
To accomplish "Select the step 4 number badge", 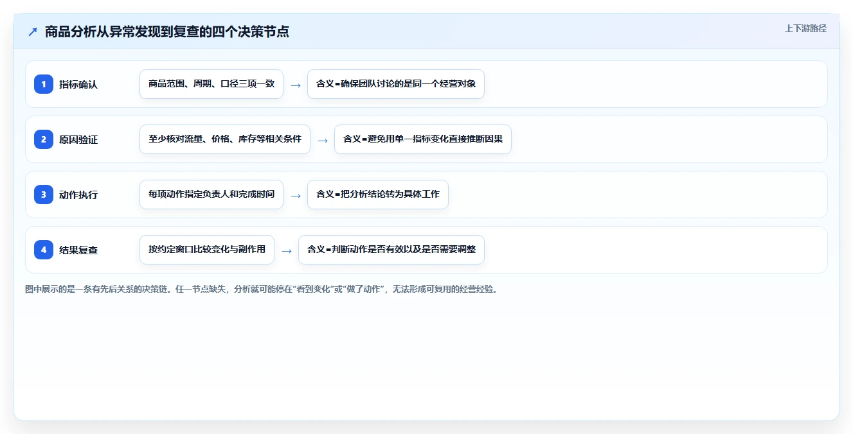I will coord(44,250).
